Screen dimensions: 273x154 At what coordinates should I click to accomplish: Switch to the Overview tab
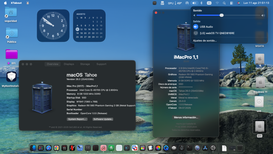[53, 64]
